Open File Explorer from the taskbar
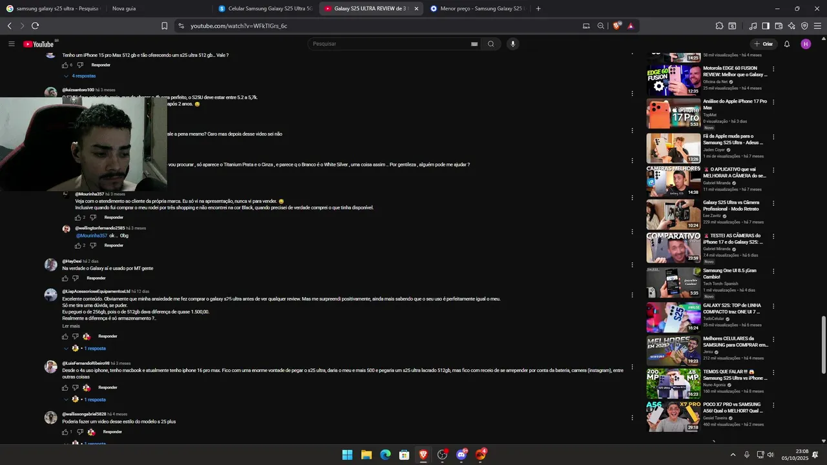Viewport: 827px width, 465px height. 366,455
